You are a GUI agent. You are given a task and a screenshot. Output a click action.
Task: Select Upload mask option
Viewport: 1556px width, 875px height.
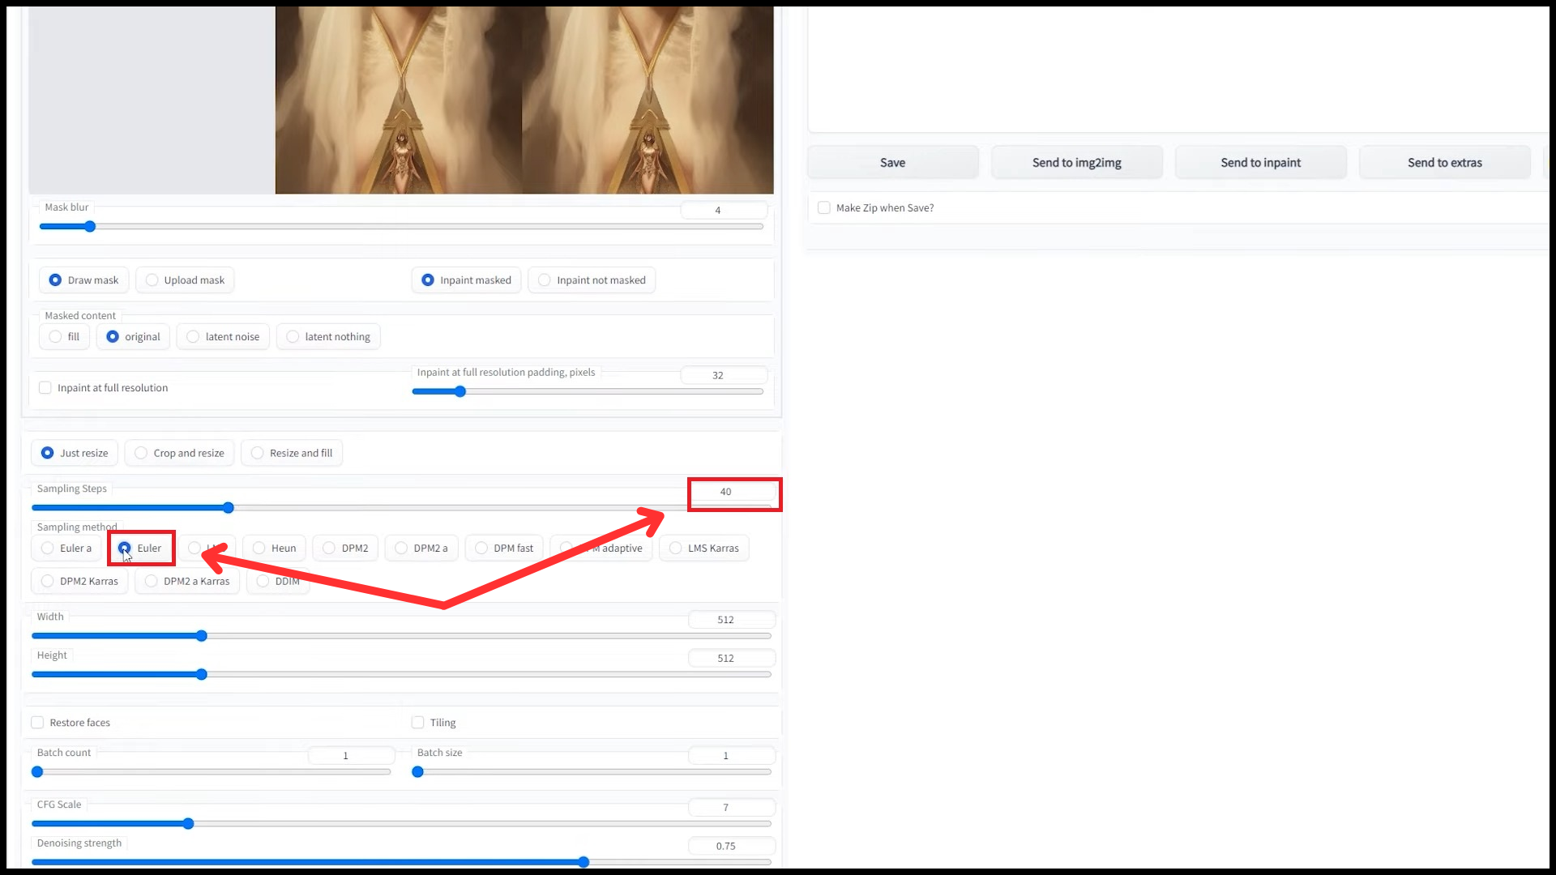point(152,280)
